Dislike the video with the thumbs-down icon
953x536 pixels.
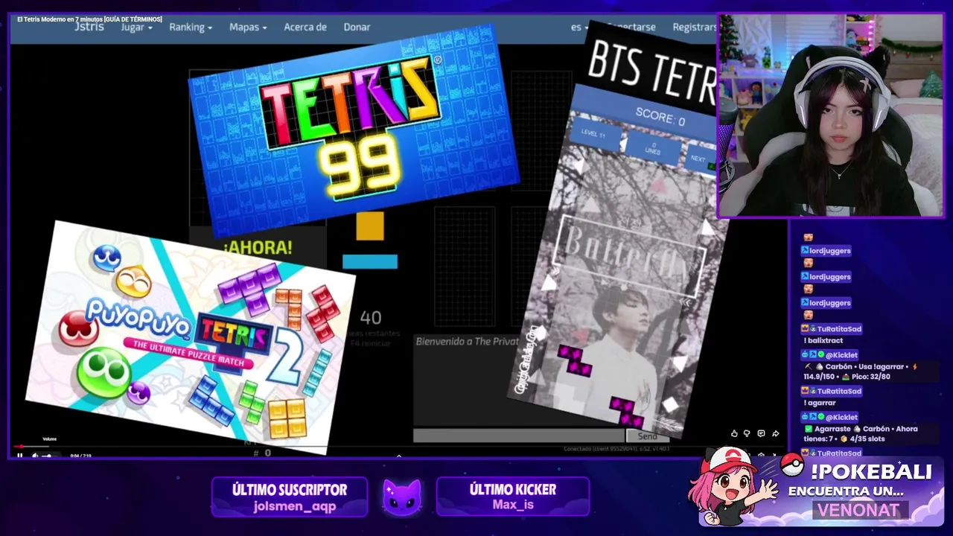[x=748, y=433]
